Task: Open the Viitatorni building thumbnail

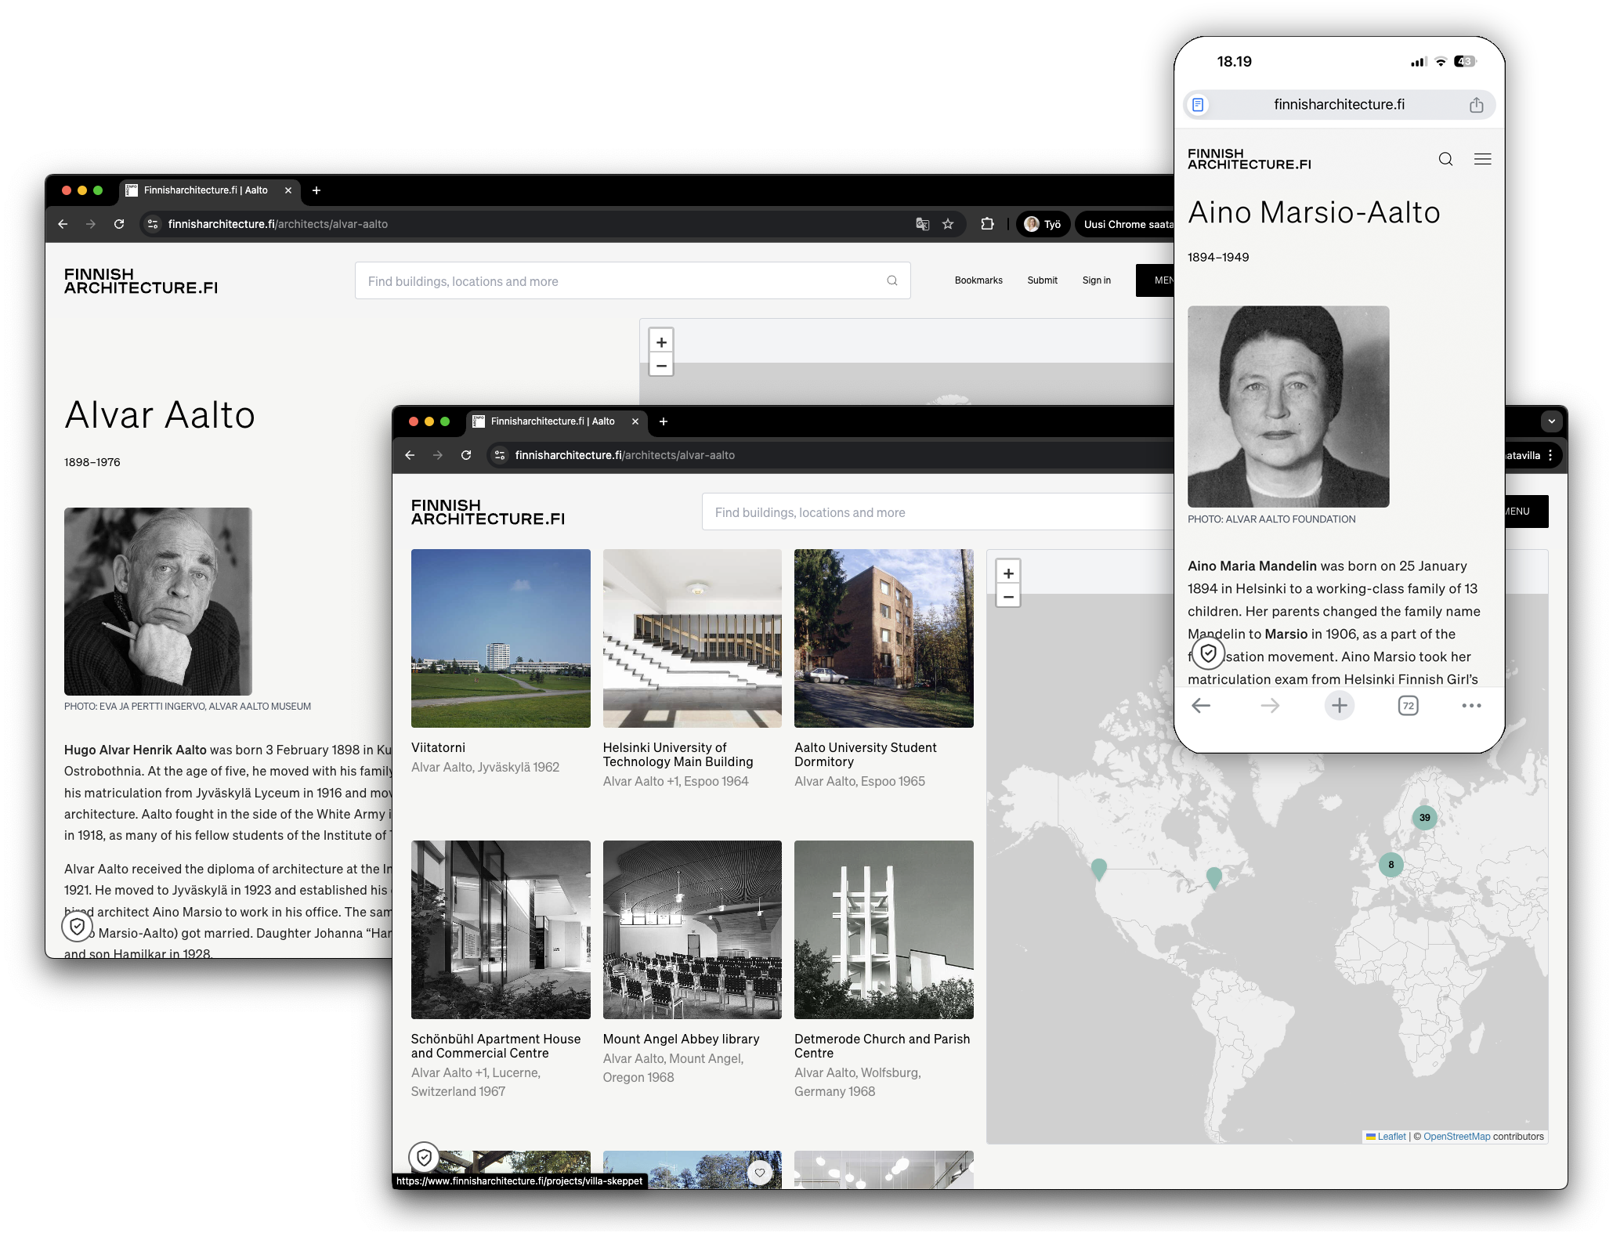Action: pyautogui.click(x=501, y=638)
